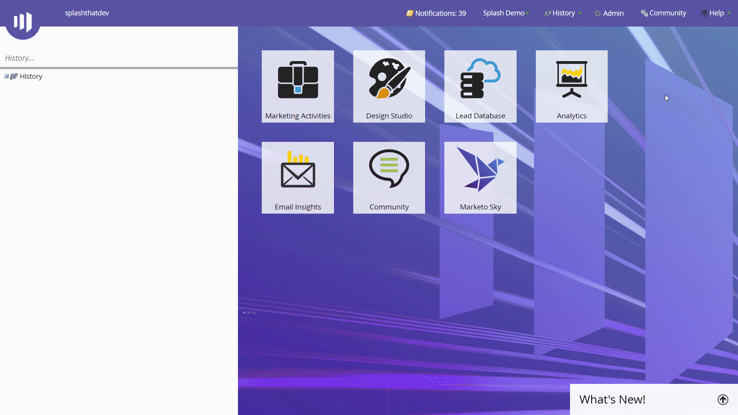Click the Help question mark icon
This screenshot has width=738, height=415.
tap(704, 13)
